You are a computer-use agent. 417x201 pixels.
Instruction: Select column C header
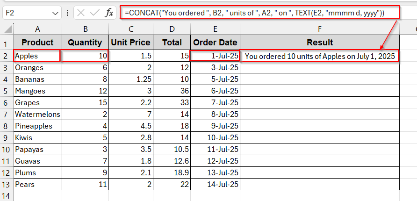[130, 29]
